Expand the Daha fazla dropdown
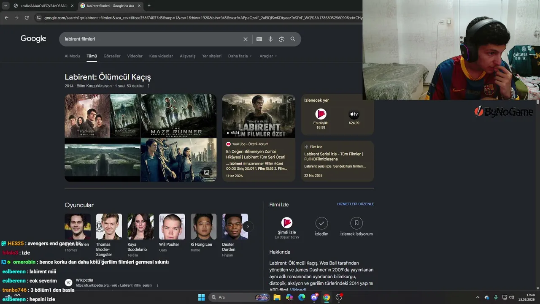The image size is (540, 304). coord(240,56)
